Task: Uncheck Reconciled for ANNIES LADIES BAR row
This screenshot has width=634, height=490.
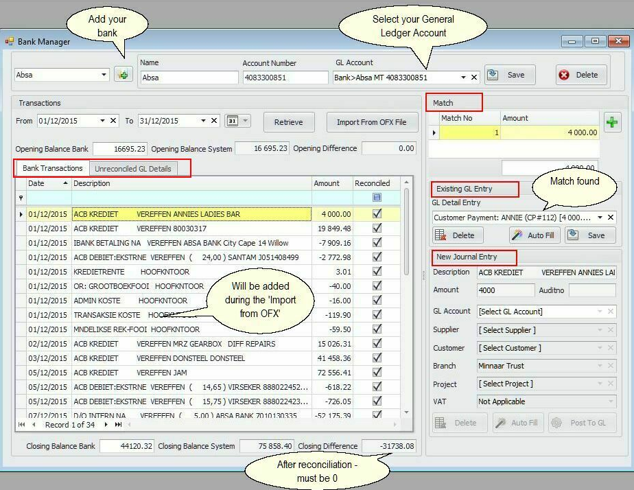Action: coord(377,213)
